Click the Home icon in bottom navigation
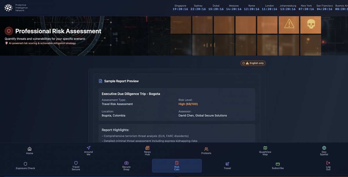The width and height of the screenshot is (348, 177). tap(30, 149)
